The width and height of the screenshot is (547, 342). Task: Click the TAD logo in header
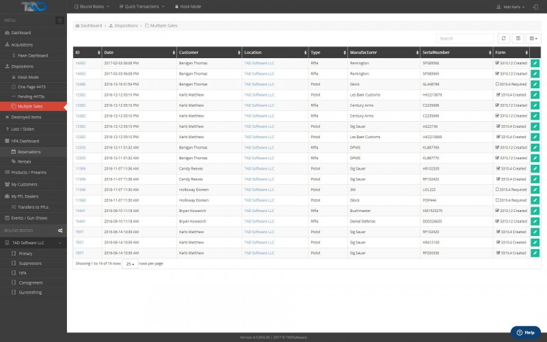coord(33,7)
